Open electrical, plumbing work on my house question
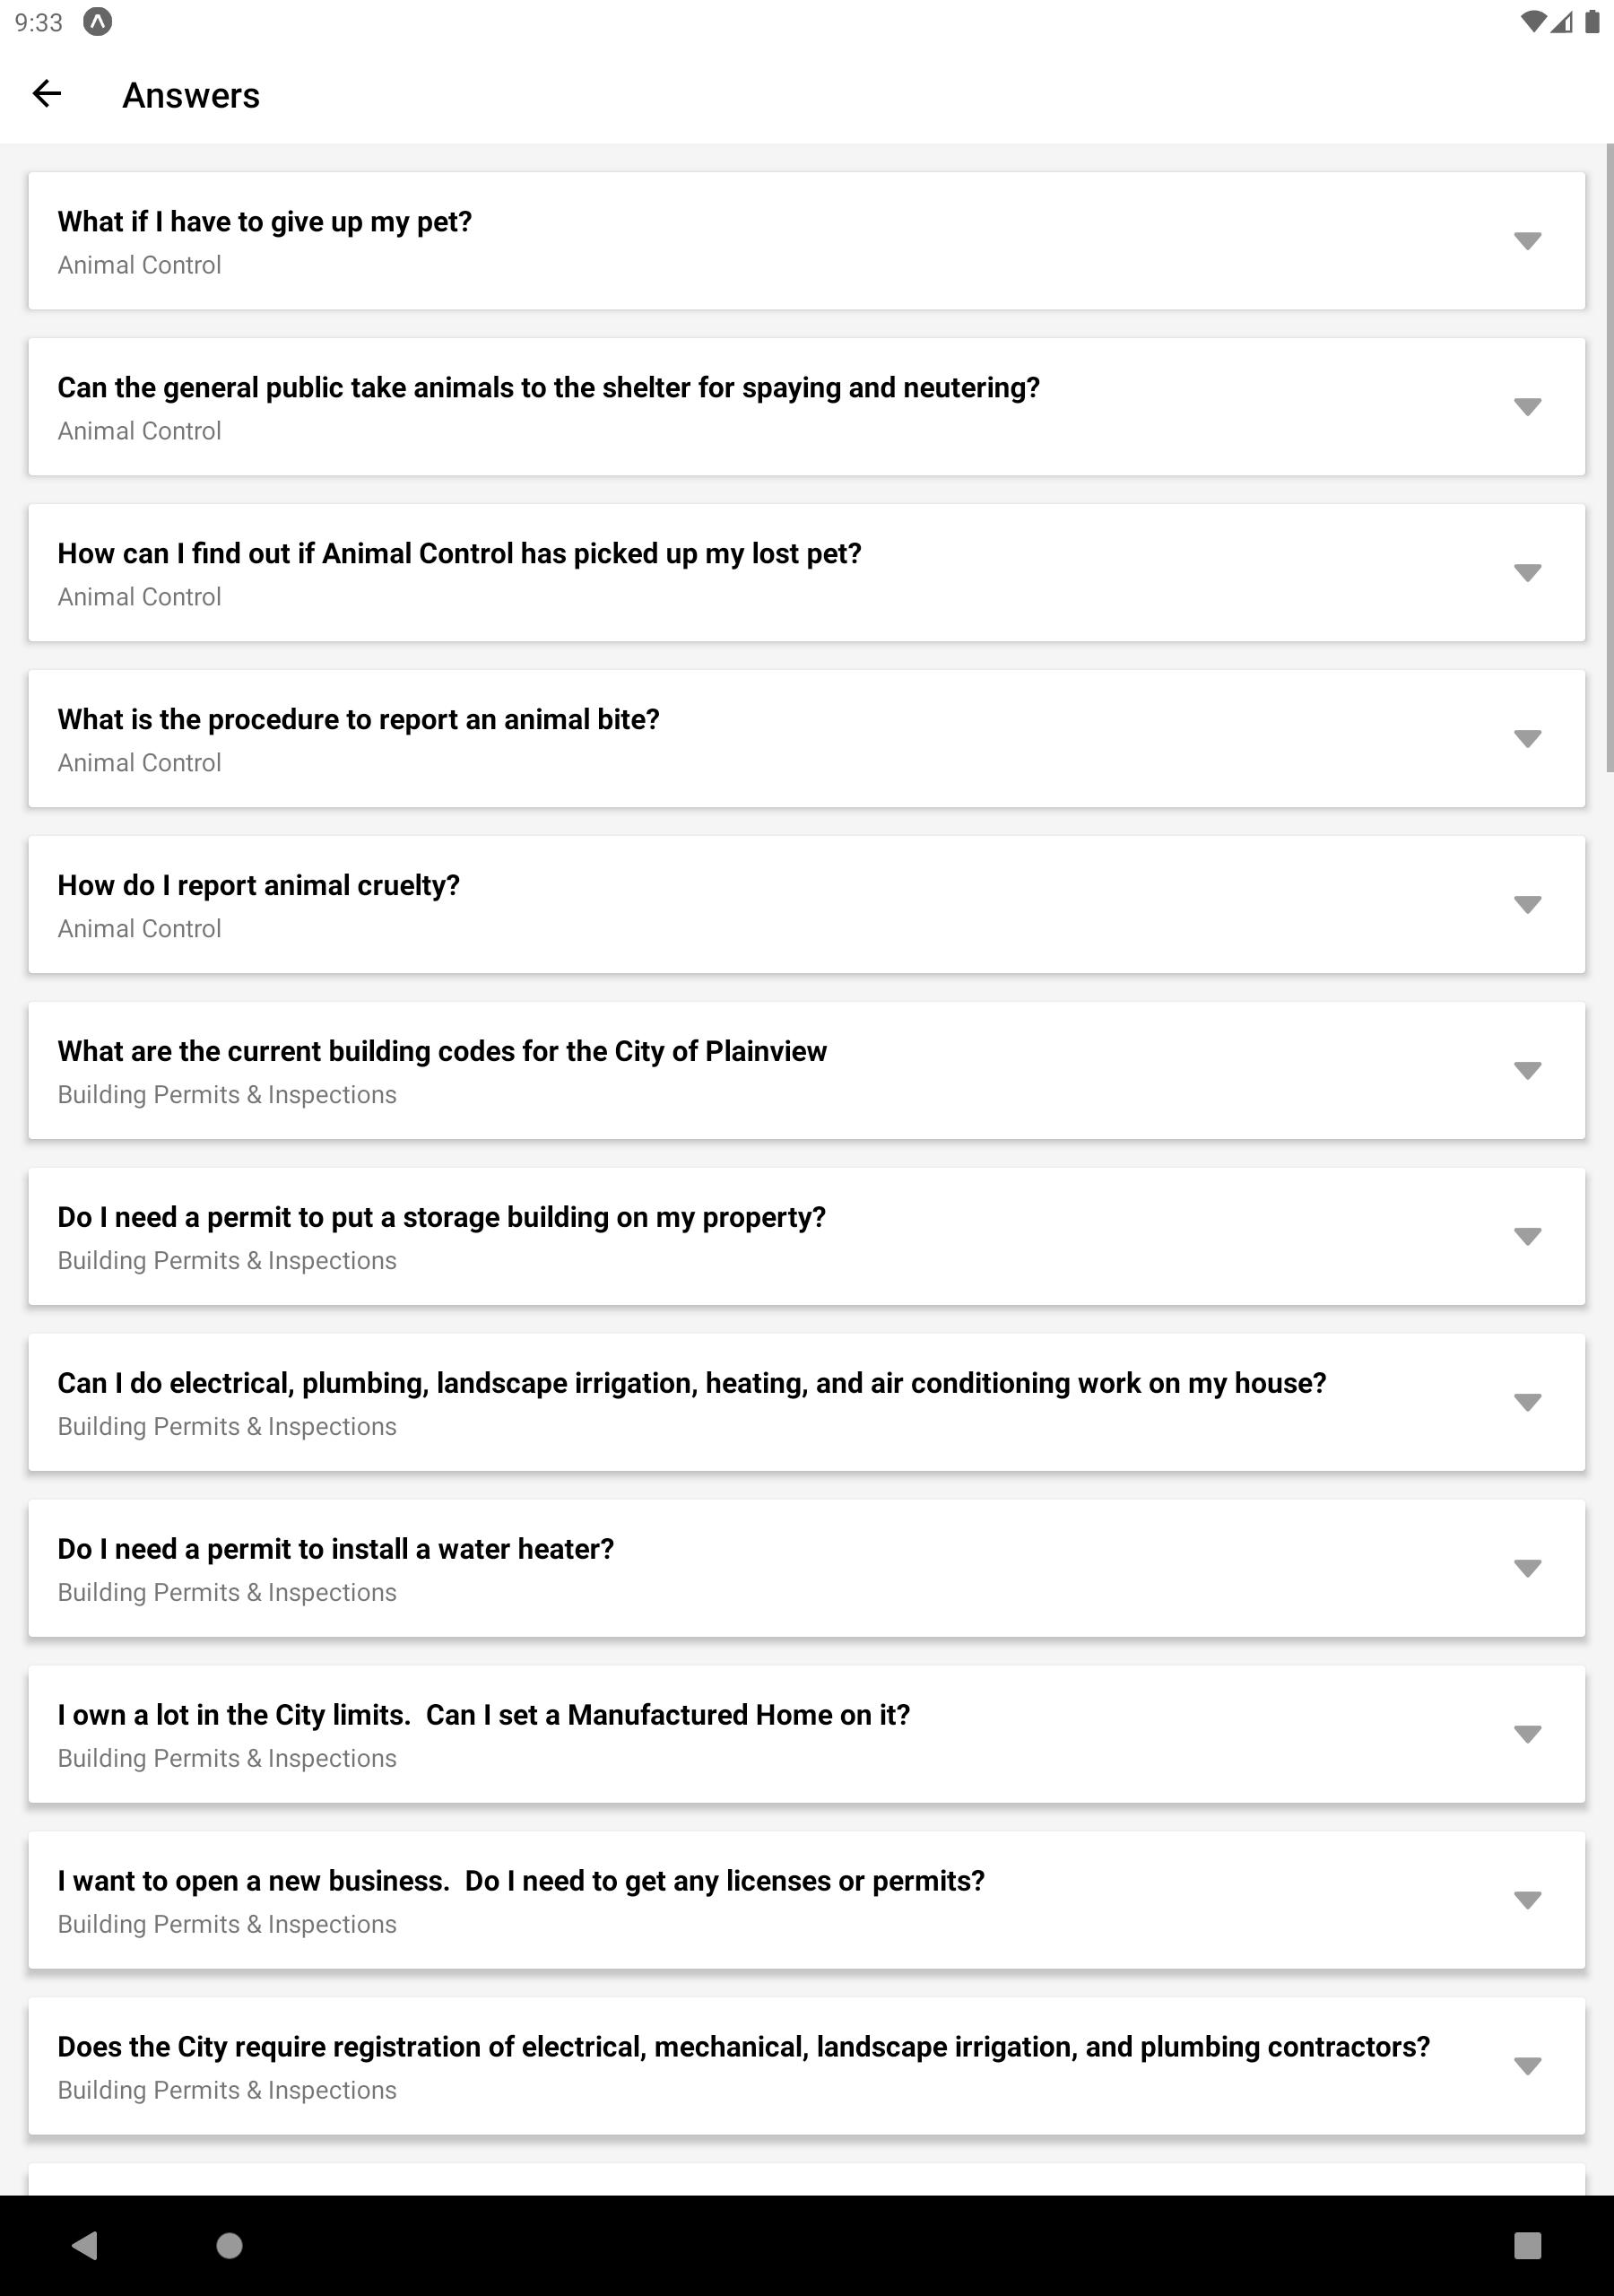The width and height of the screenshot is (1614, 2296). [x=806, y=1403]
